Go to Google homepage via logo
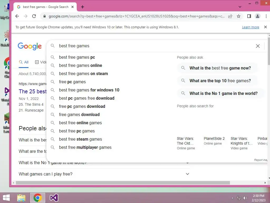270x203 pixels. tap(30, 46)
